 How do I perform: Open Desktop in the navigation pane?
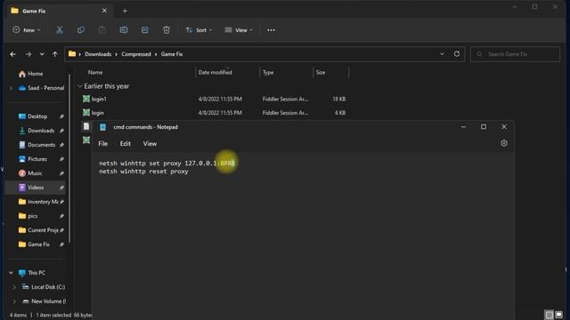pos(37,116)
